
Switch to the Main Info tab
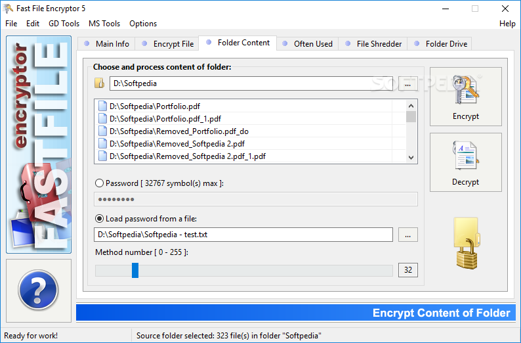tap(106, 44)
